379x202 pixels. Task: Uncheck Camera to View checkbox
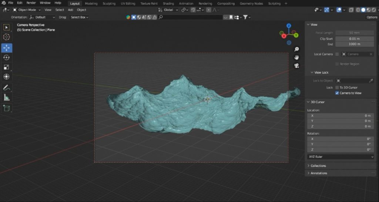tap(337, 93)
